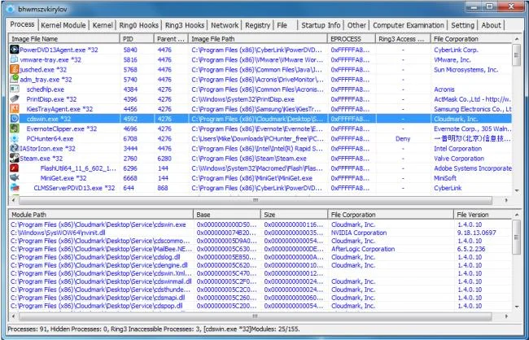
Task: Click the status bar process count text
Action: [x=26, y=329]
